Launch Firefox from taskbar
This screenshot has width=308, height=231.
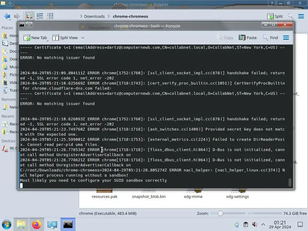tap(36, 224)
